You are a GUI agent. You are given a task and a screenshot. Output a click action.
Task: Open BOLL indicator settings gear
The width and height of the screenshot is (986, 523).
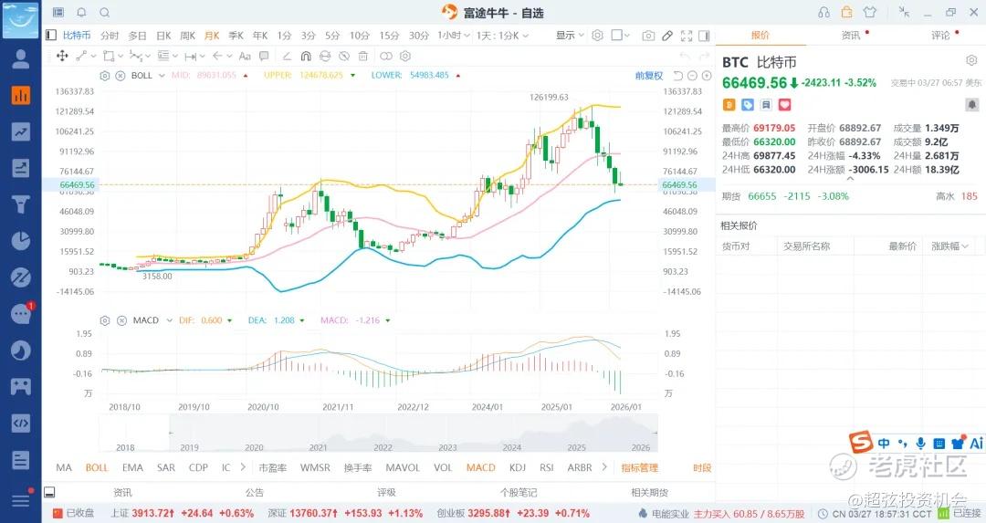point(105,75)
